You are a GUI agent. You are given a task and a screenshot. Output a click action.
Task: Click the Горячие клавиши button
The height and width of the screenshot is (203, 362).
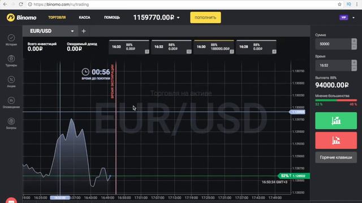click(x=336, y=157)
